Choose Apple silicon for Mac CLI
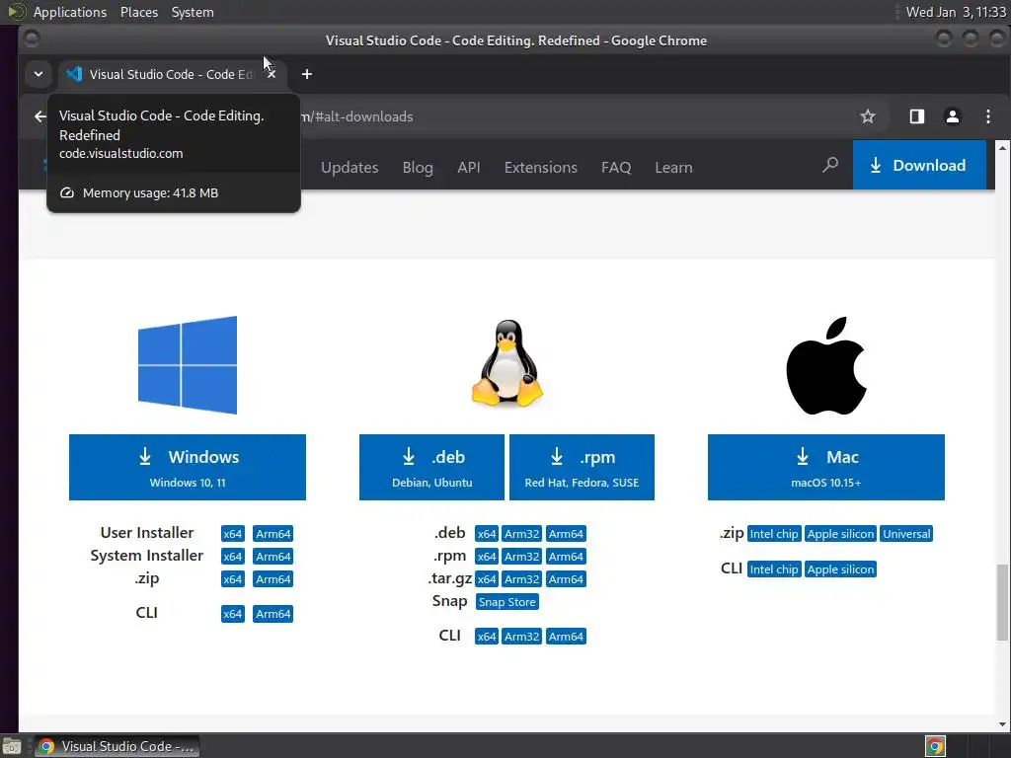 (x=841, y=569)
